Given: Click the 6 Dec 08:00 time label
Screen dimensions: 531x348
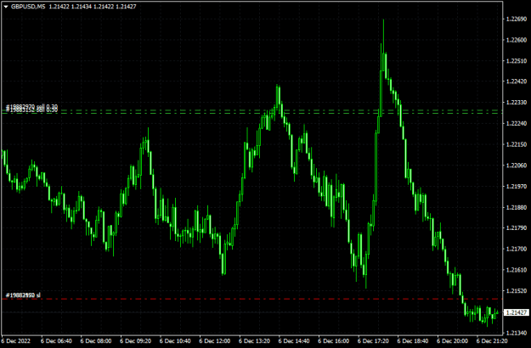Looking at the screenshot, I should (x=96, y=341).
